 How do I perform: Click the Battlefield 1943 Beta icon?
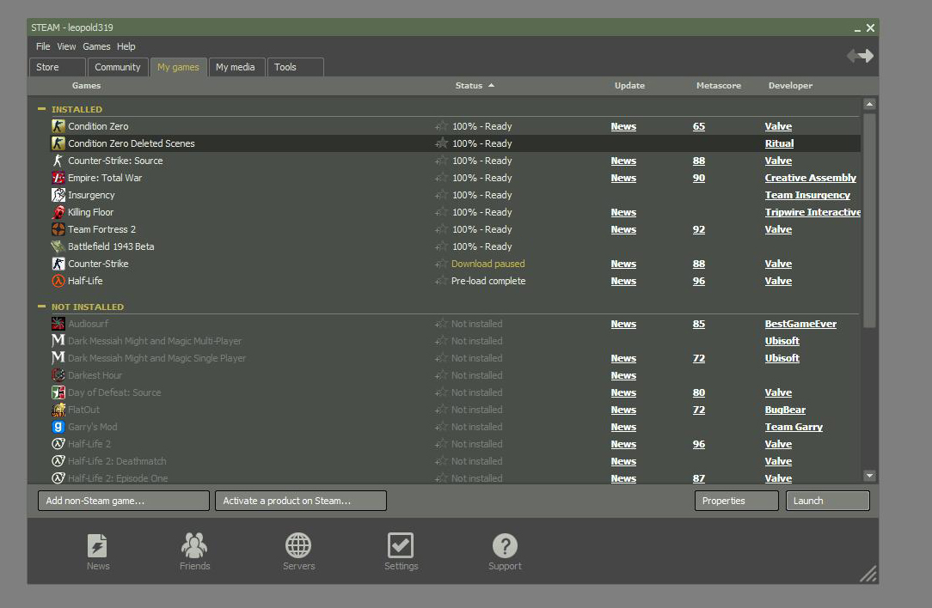point(58,247)
